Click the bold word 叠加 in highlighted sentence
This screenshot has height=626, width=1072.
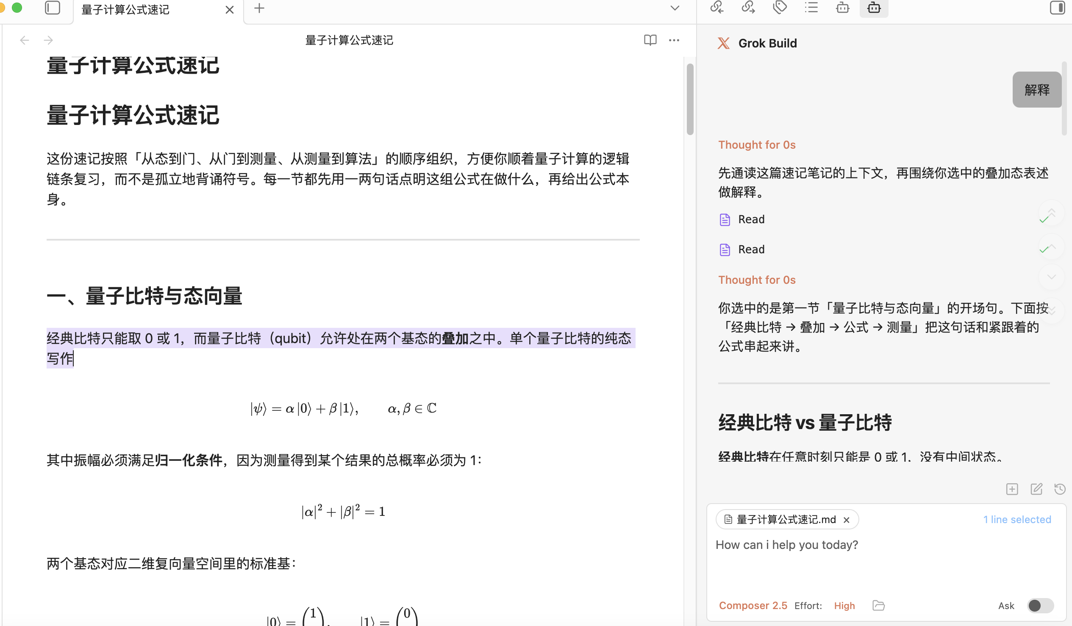pos(455,338)
